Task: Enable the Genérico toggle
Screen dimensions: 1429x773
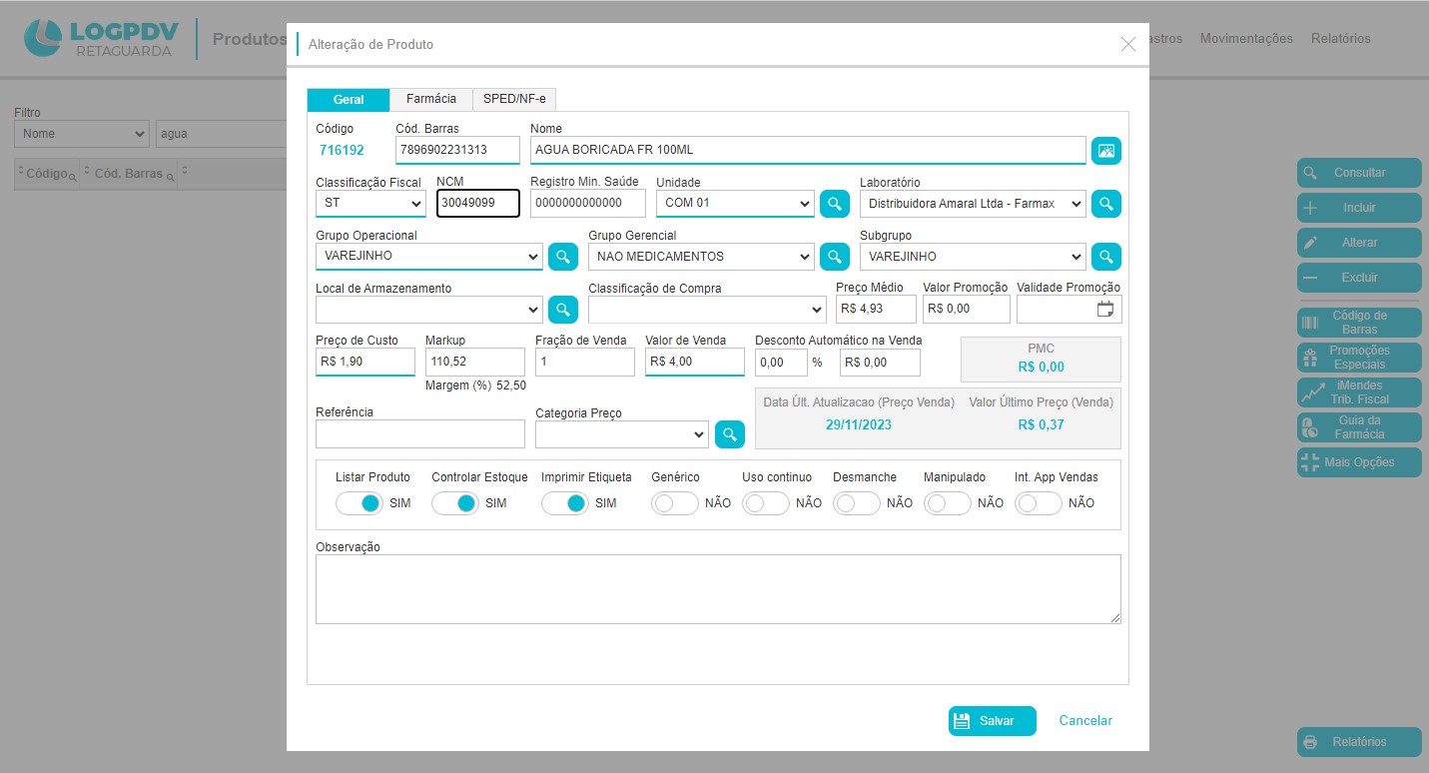Action: tap(674, 503)
